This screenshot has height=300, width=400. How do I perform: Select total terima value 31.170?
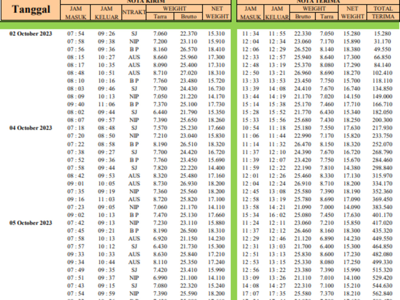(x=382, y=41)
